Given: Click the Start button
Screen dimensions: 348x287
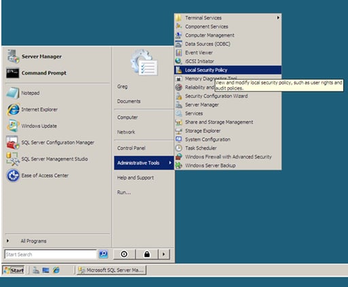Looking at the screenshot, I should coord(14,270).
